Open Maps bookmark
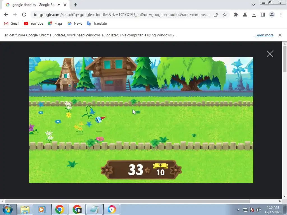The width and height of the screenshot is (287, 215). tap(55, 24)
